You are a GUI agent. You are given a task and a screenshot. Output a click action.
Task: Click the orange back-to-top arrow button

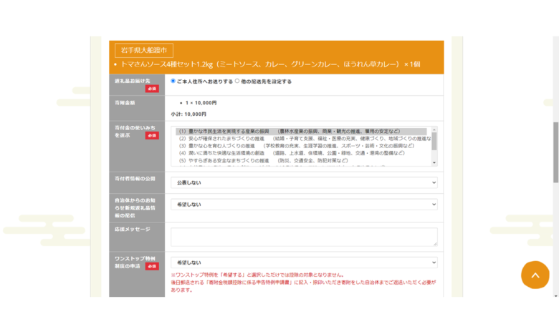coord(535,275)
